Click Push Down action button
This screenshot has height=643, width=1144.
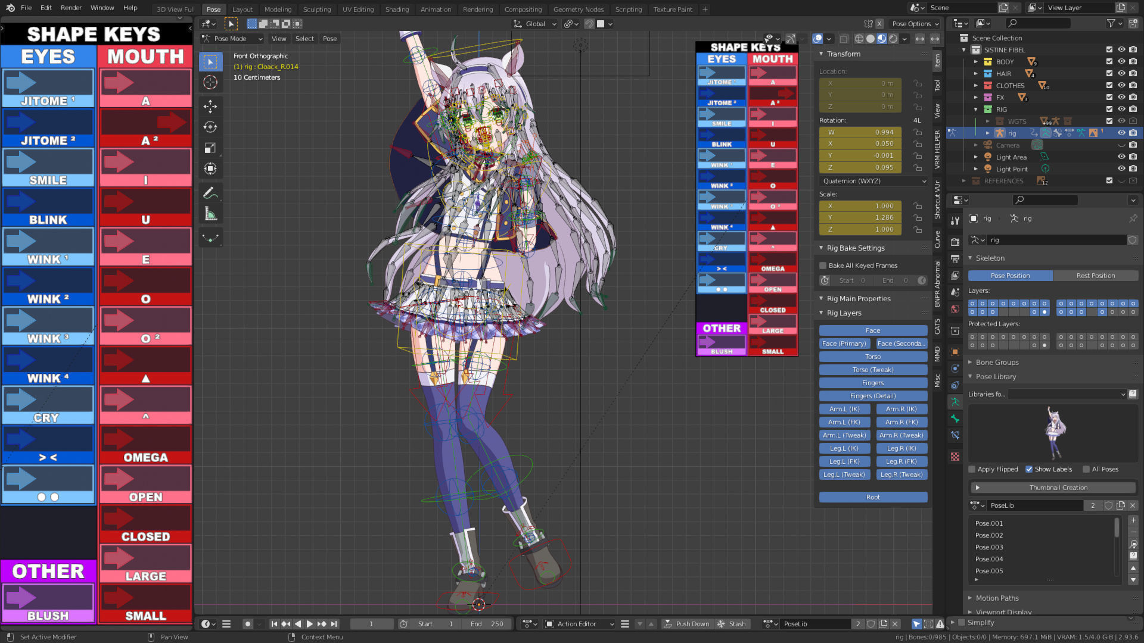[x=687, y=624]
